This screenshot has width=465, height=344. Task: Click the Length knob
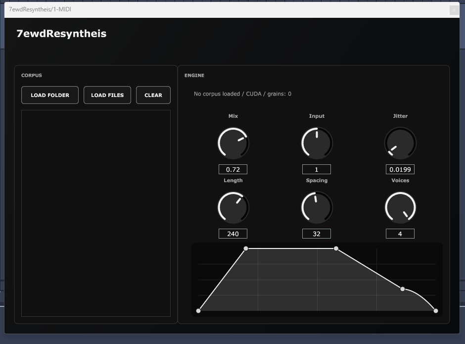233,207
